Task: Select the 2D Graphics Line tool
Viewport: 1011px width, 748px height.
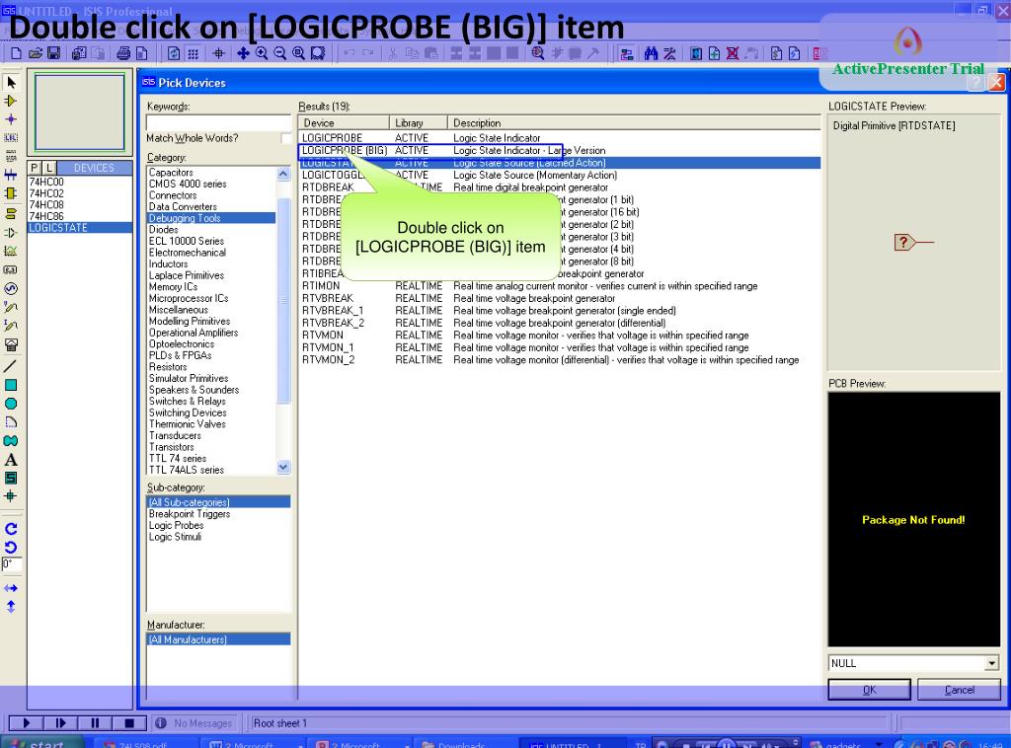Action: tap(11, 366)
